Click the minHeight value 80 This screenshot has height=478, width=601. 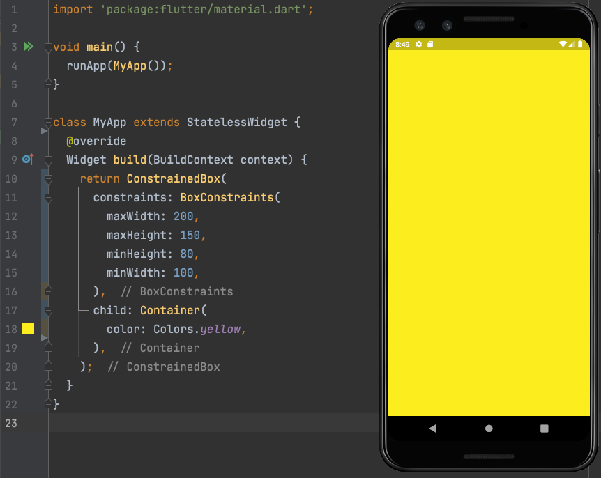pyautogui.click(x=187, y=254)
